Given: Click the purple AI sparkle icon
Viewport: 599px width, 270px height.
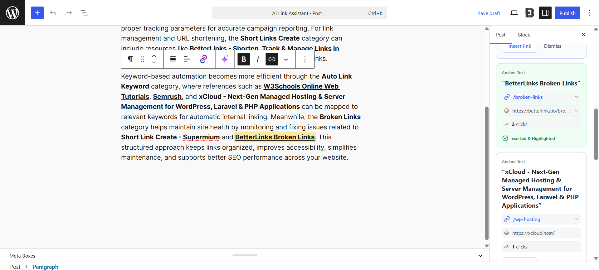Looking at the screenshot, I should (225, 59).
